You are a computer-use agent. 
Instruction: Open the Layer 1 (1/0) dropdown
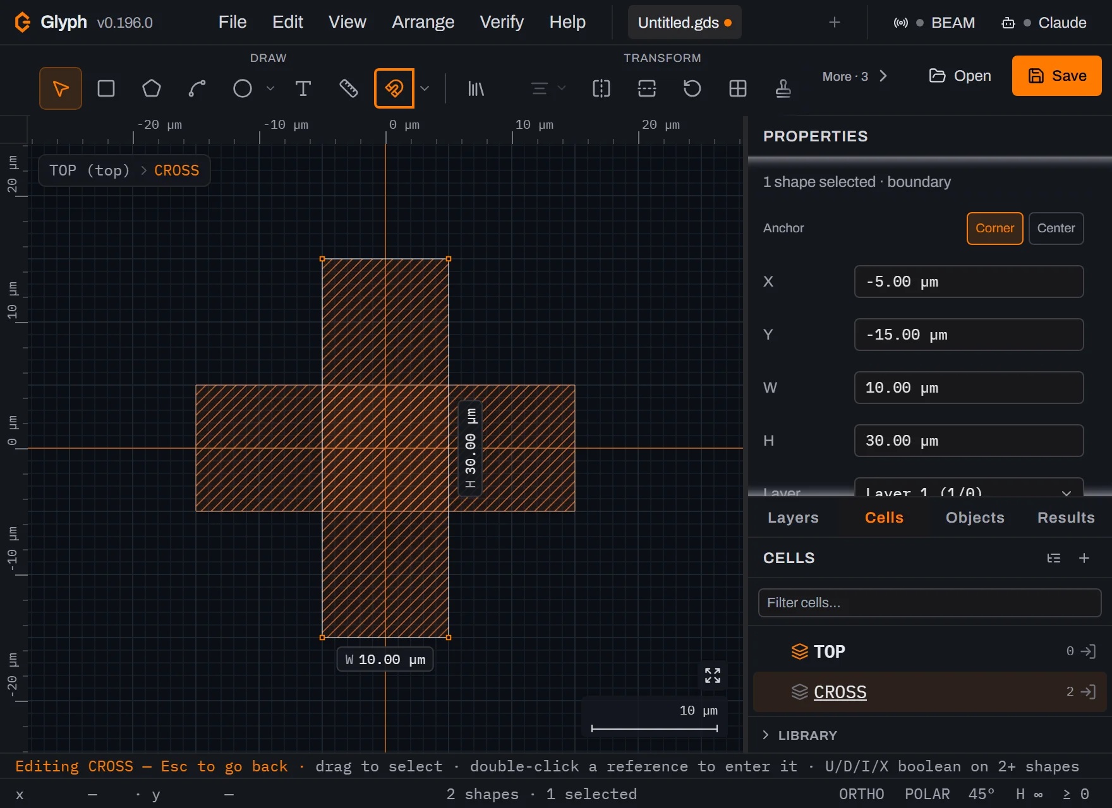pyautogui.click(x=969, y=489)
